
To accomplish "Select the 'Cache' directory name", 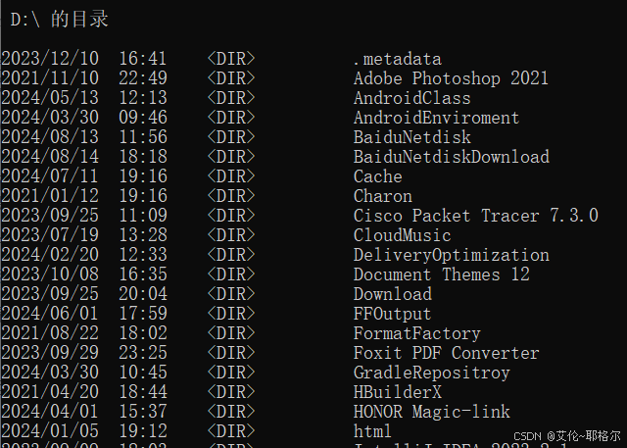I will pos(378,176).
